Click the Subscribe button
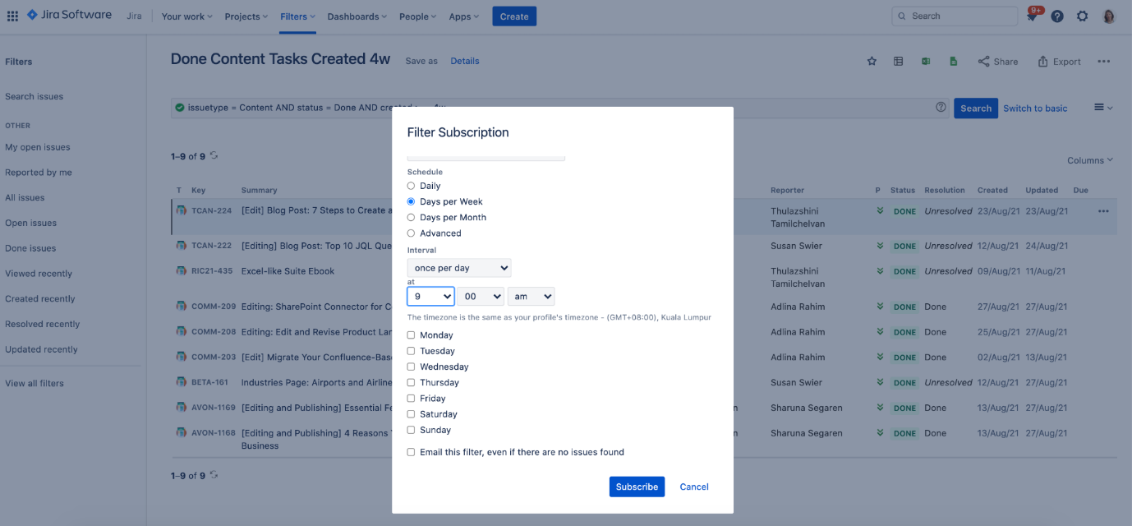Screen dimensions: 1132x526 point(637,487)
